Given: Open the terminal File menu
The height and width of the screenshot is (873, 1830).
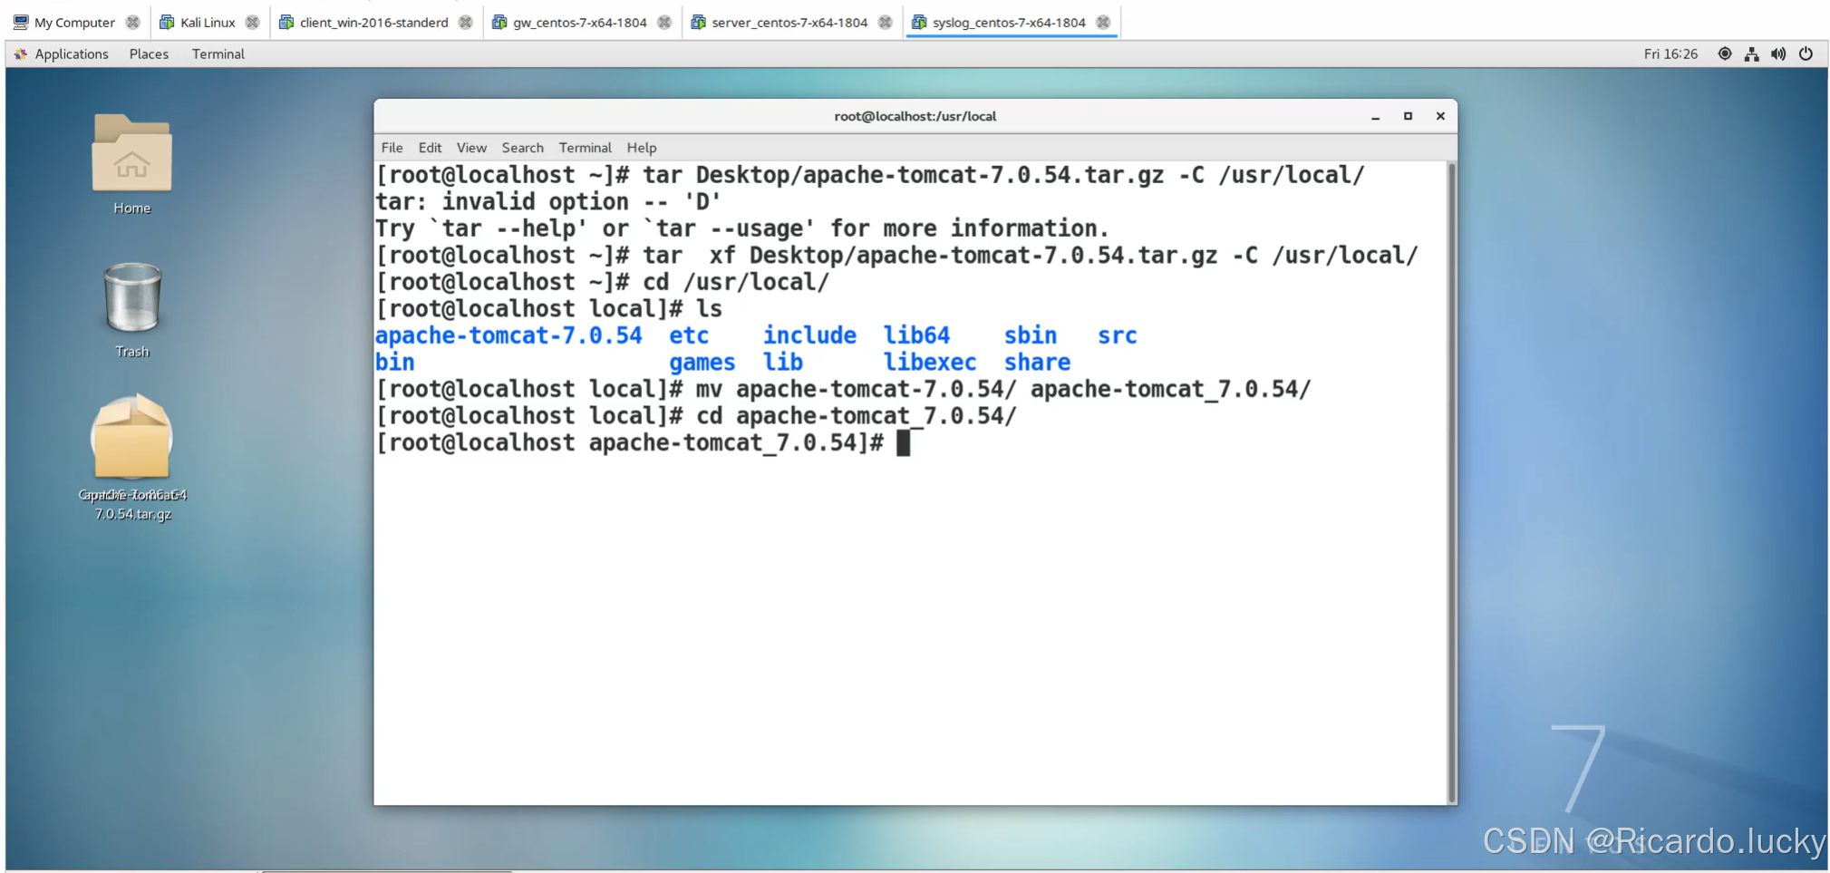Looking at the screenshot, I should click(x=392, y=147).
